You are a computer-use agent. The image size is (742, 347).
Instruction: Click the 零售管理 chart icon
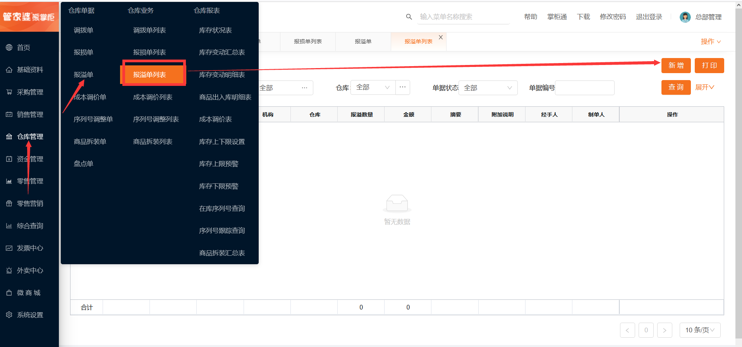[x=9, y=181]
